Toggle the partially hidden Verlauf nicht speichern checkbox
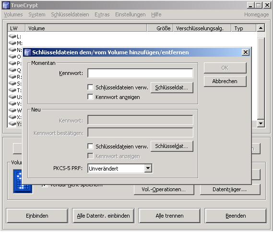273x233 pixels. pos(45,186)
